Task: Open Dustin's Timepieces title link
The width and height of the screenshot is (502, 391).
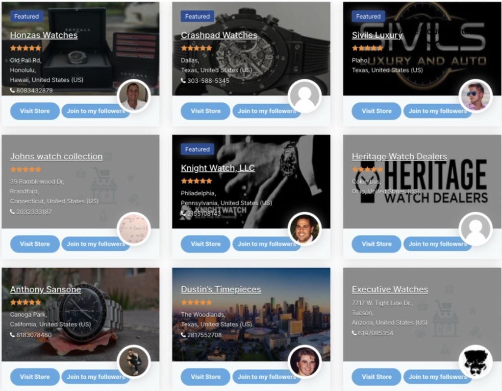Action: tap(221, 289)
